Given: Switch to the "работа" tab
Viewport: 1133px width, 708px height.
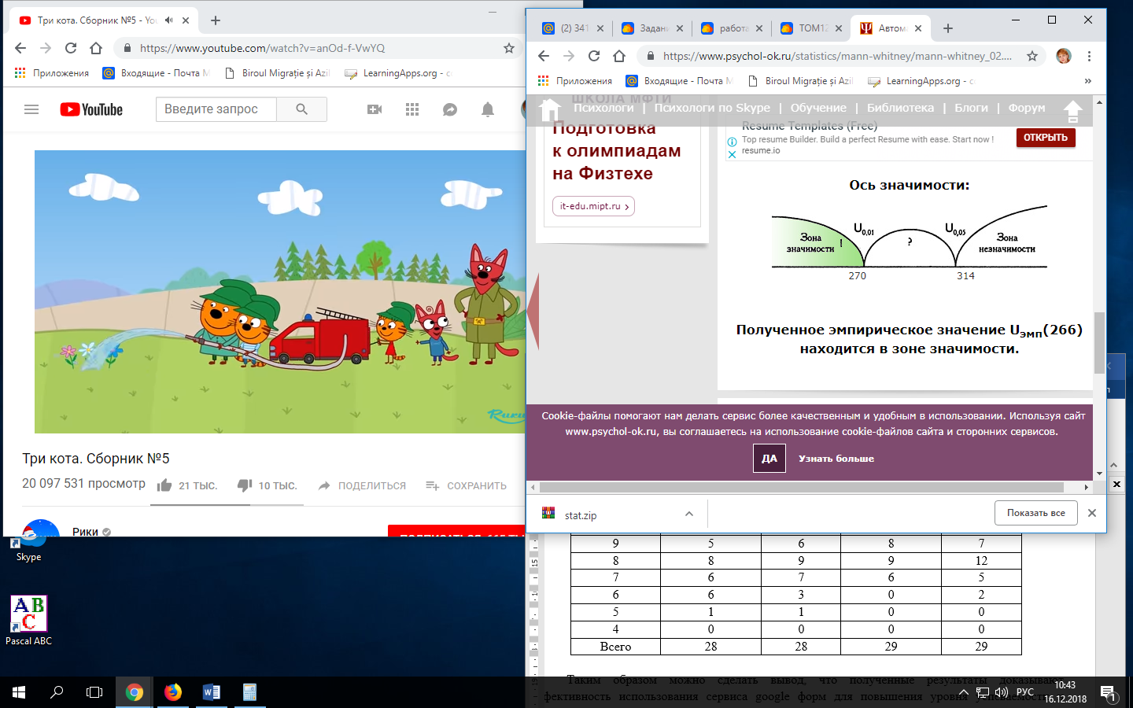Looking at the screenshot, I should click(x=732, y=28).
